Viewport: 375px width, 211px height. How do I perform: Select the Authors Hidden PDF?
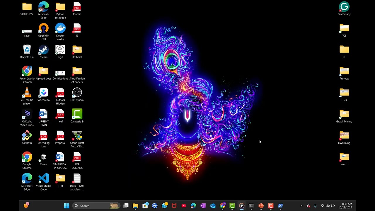(x=60, y=92)
